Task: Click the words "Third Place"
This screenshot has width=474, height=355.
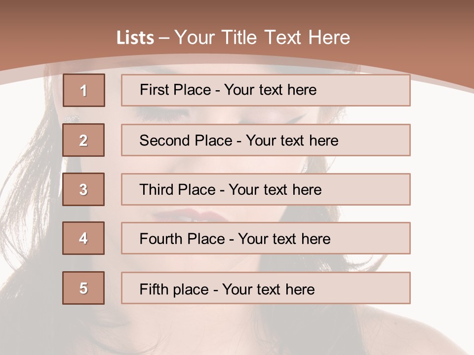Action: point(177,190)
